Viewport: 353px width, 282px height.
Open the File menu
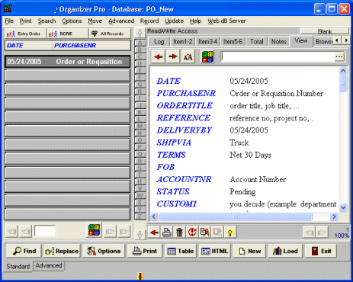9,21
